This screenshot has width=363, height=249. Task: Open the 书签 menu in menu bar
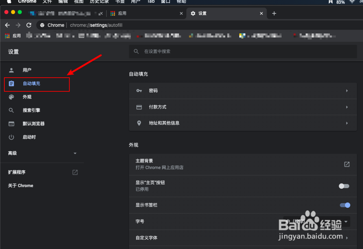click(120, 2)
